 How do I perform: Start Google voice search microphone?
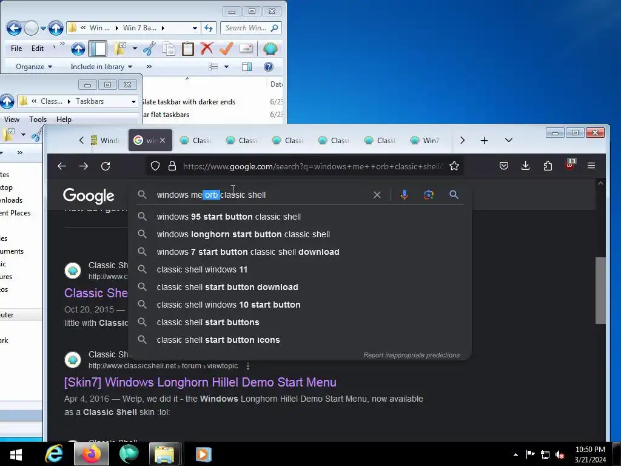point(404,195)
